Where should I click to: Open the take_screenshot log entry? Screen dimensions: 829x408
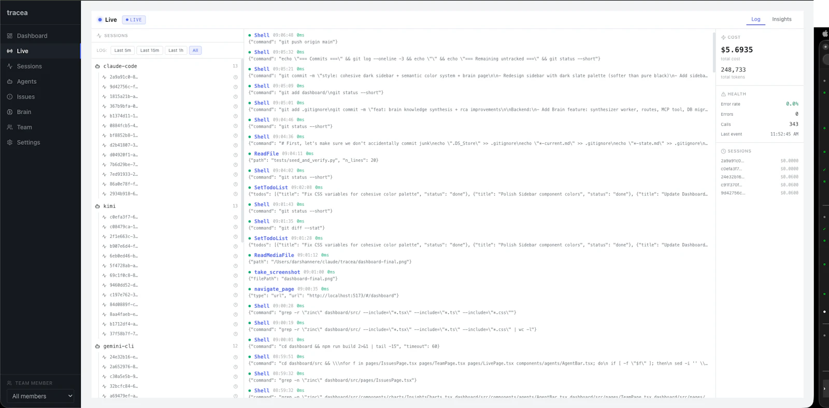point(478,276)
